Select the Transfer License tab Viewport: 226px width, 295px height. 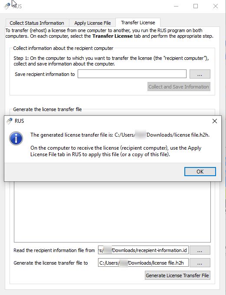point(138,23)
